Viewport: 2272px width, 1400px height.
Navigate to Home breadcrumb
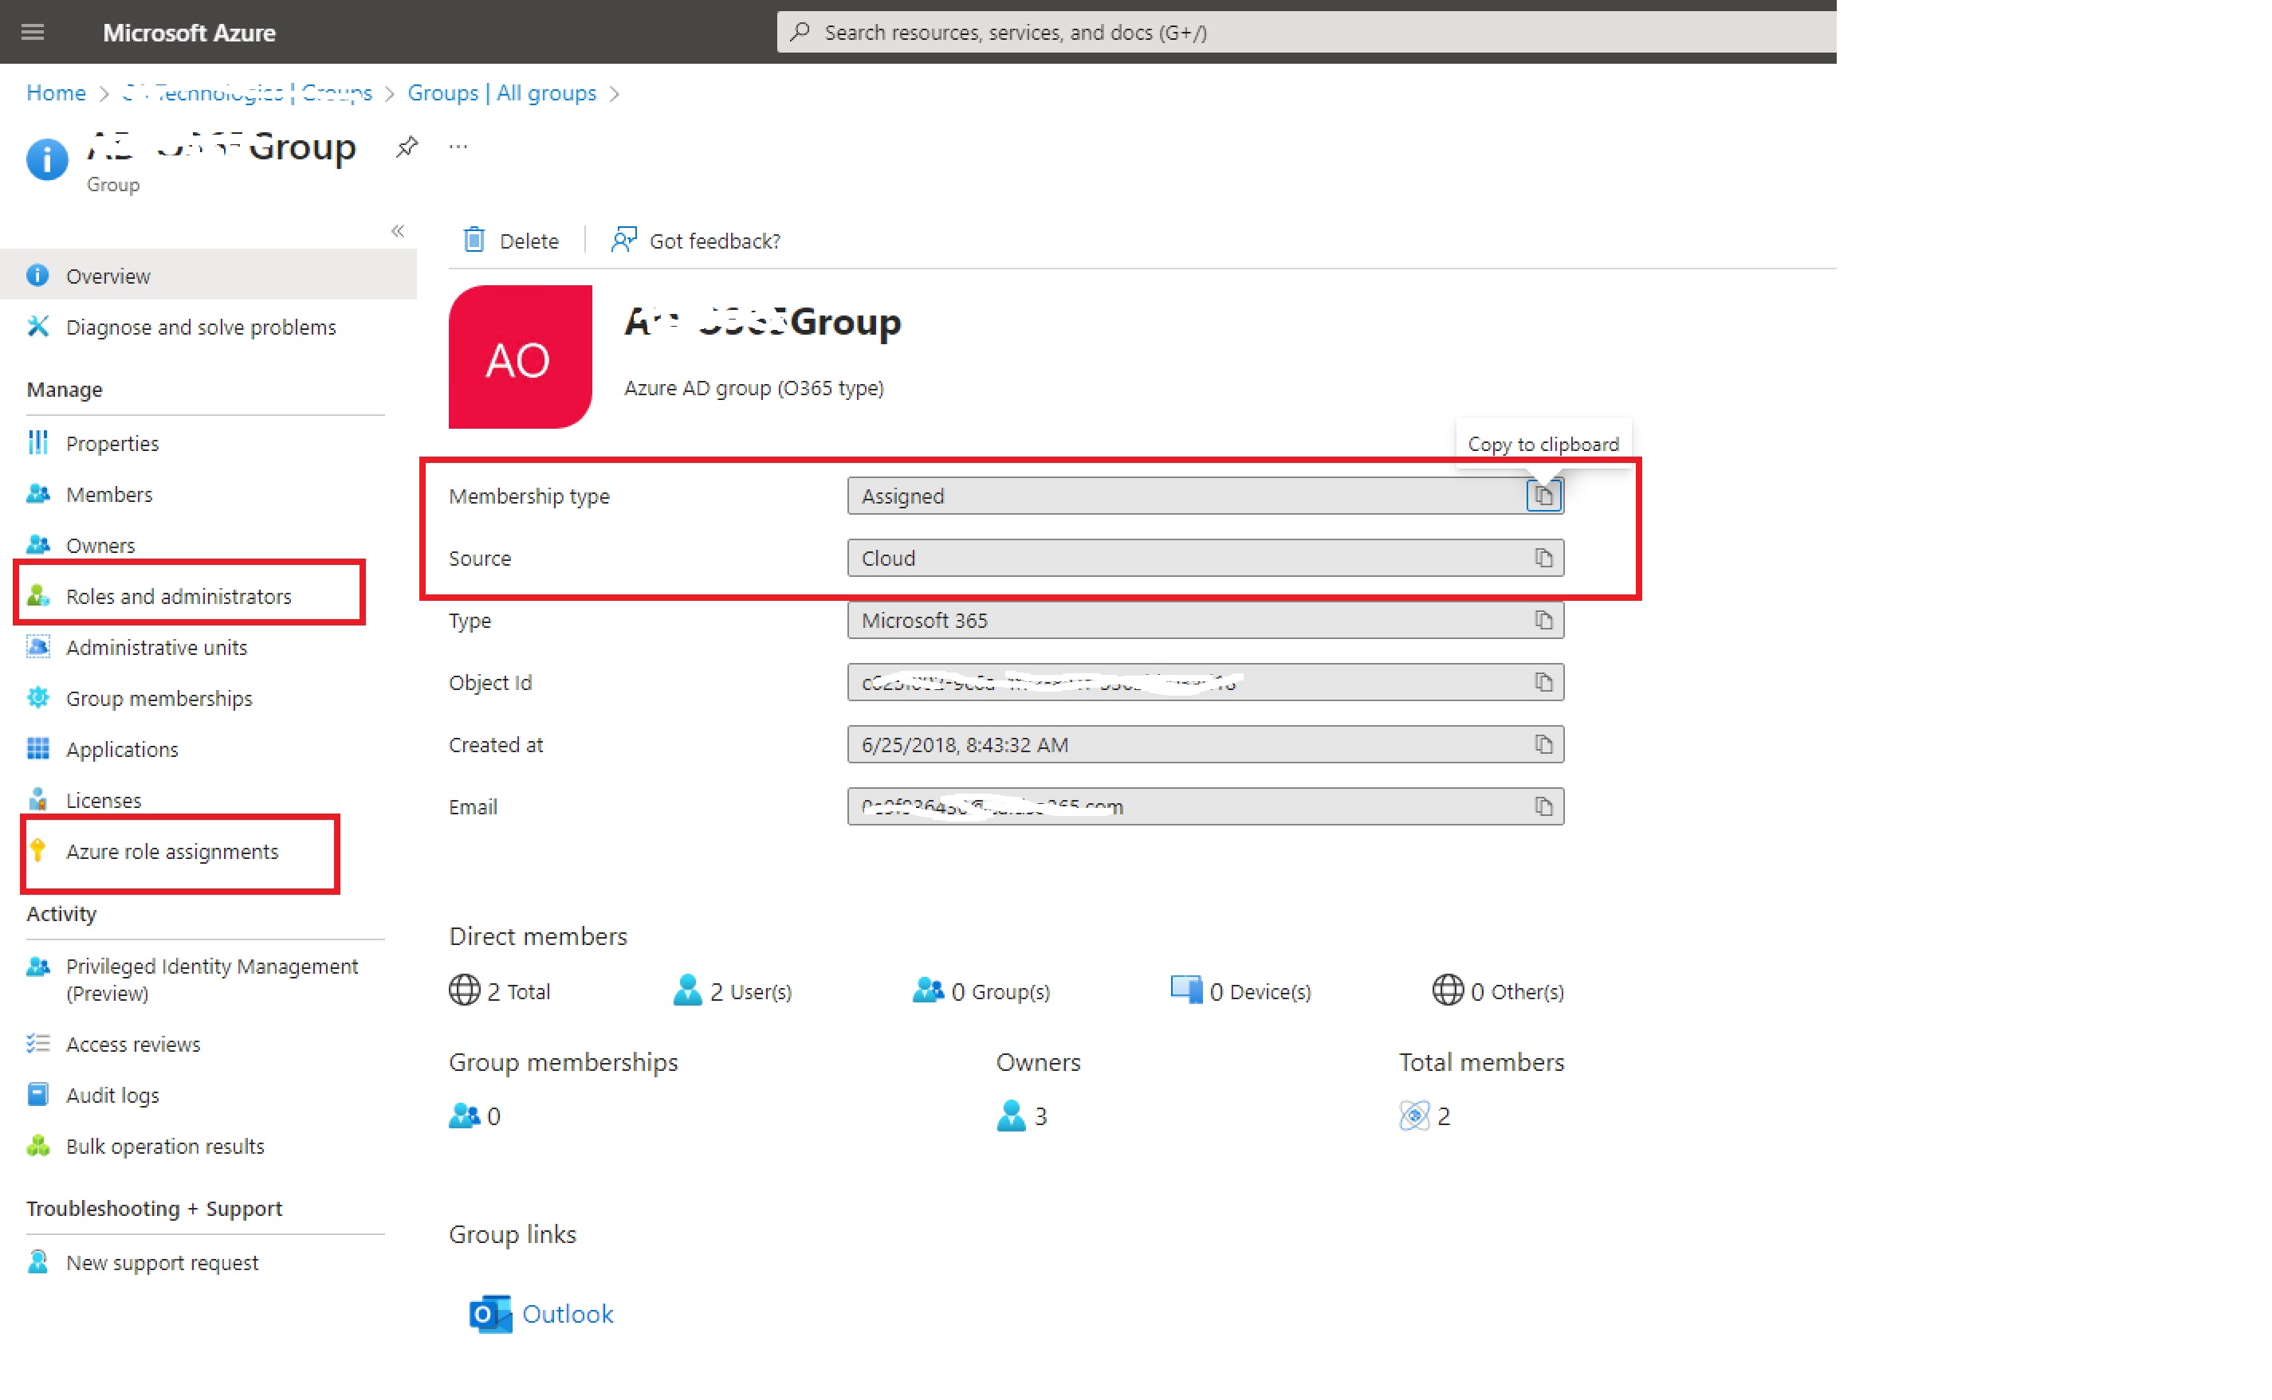(56, 92)
